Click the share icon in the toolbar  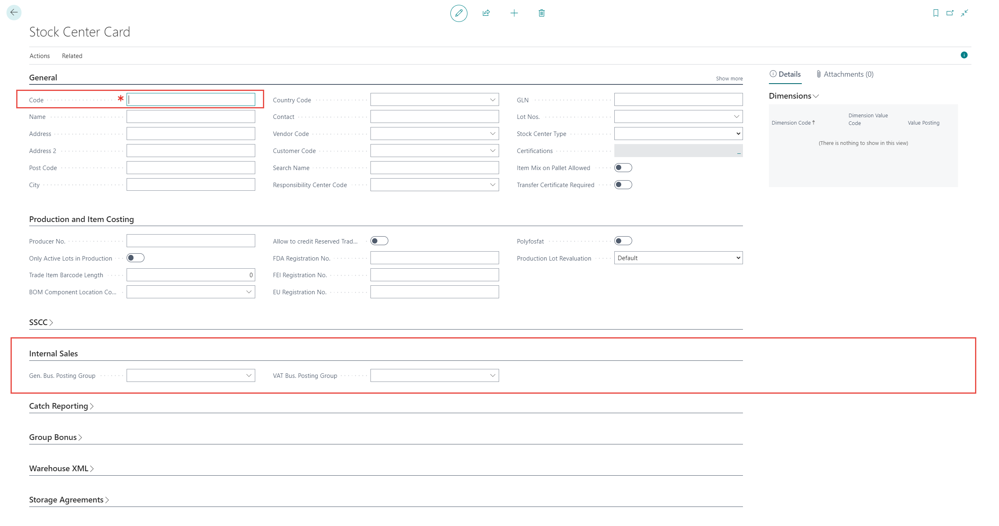(x=486, y=13)
